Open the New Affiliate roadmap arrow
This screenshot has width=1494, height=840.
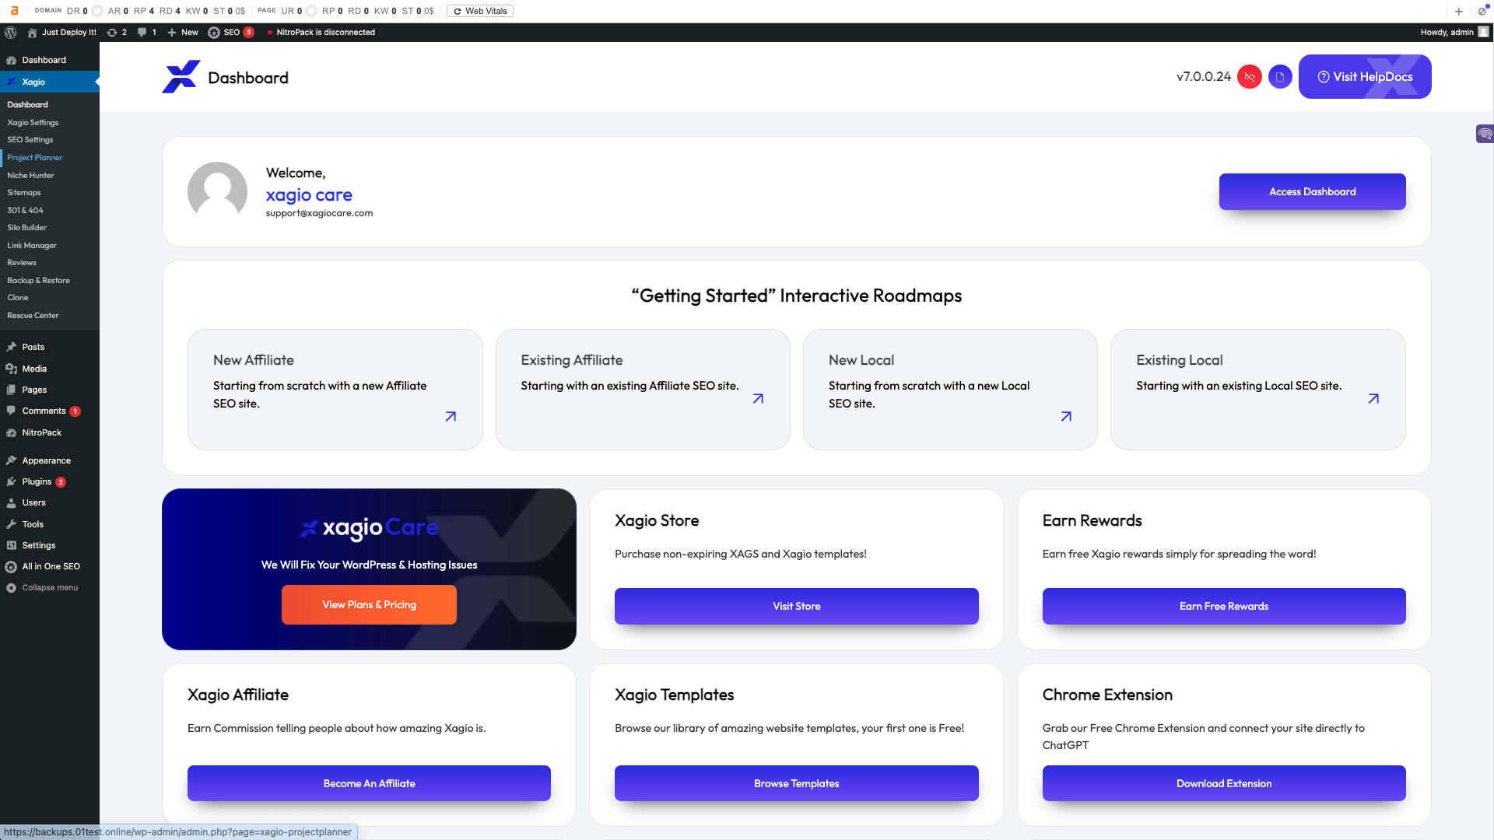click(451, 417)
